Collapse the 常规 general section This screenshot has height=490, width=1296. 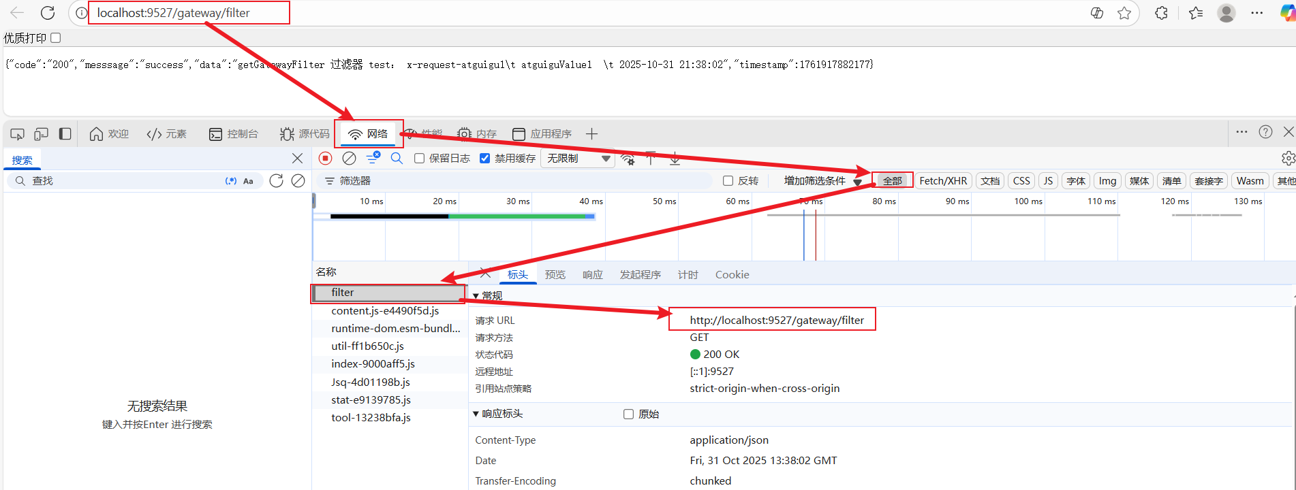476,296
